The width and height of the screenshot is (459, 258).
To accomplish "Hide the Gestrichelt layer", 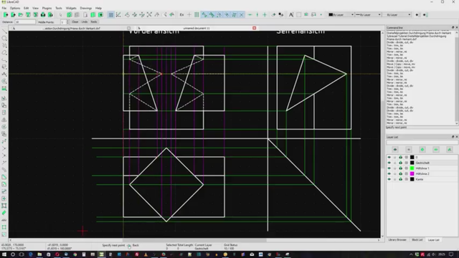I will [x=389, y=163].
